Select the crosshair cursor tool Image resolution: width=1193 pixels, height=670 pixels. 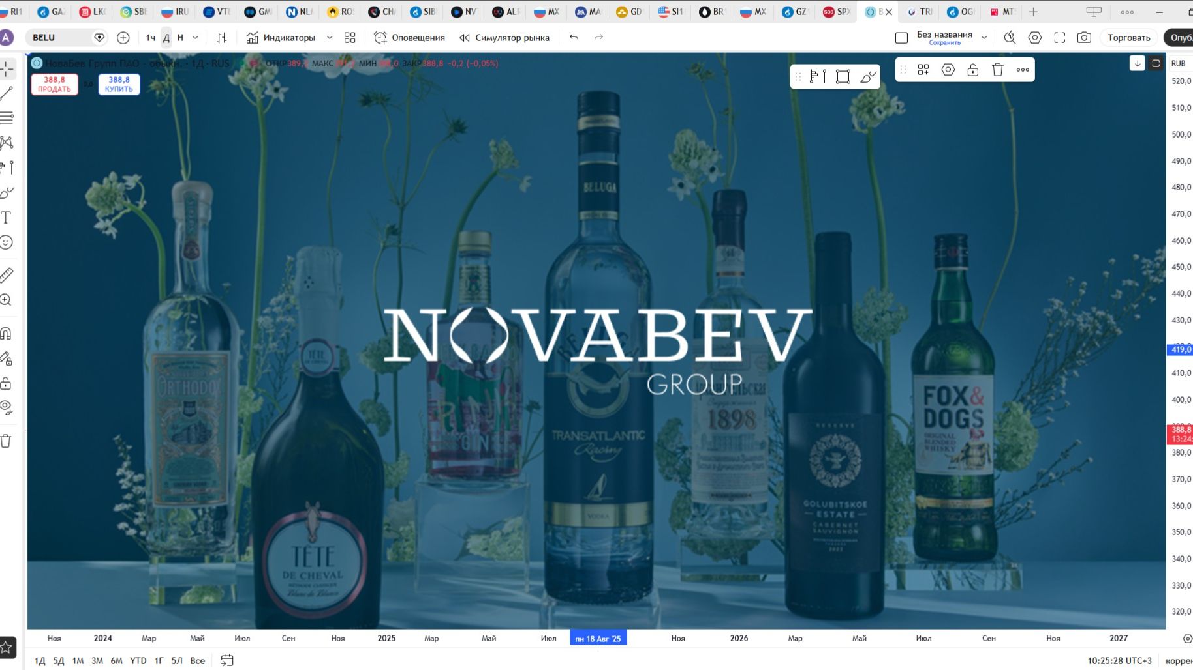pyautogui.click(x=7, y=68)
